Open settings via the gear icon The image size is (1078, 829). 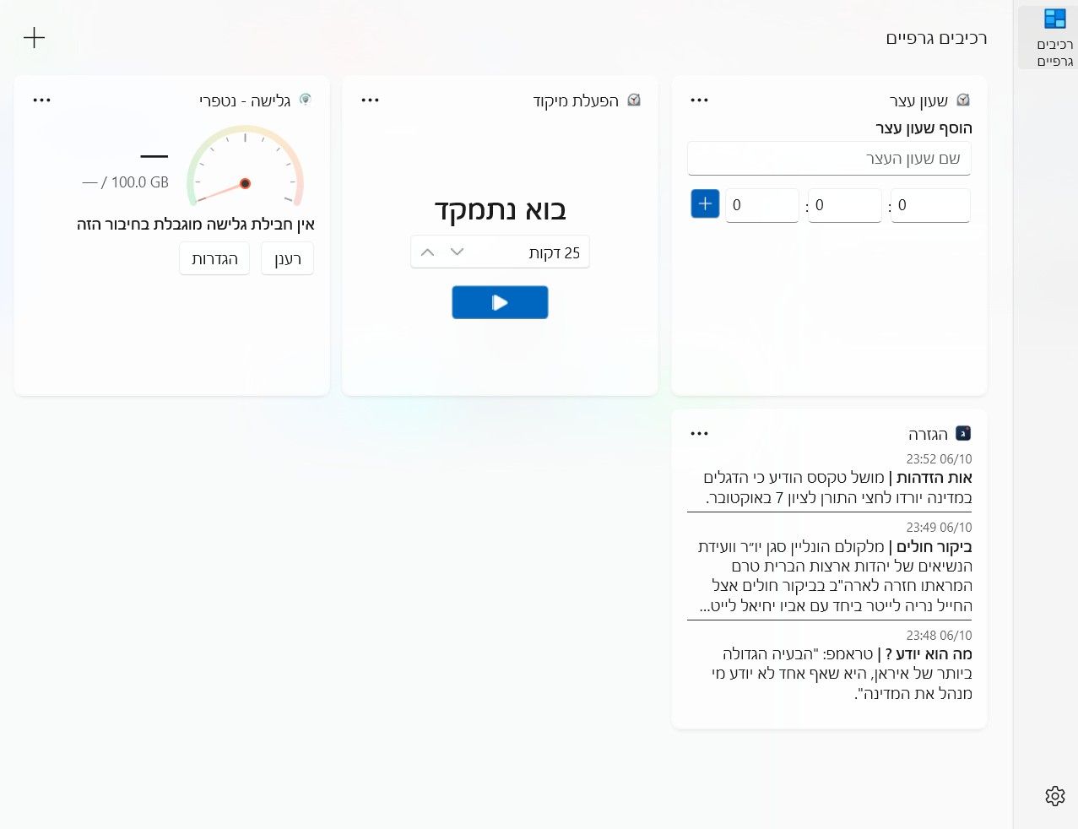(1054, 796)
